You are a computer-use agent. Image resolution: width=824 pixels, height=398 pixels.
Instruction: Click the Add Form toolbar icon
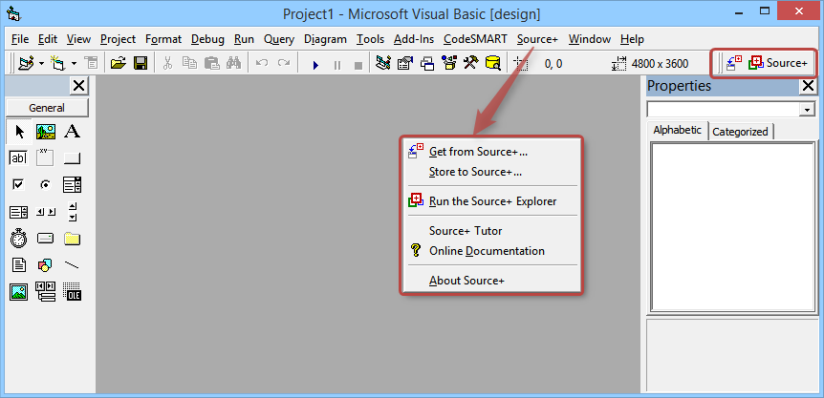point(56,63)
